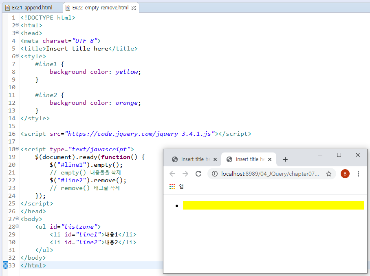Click '$(document).ready(function() {' on line 19

[x=90, y=157]
